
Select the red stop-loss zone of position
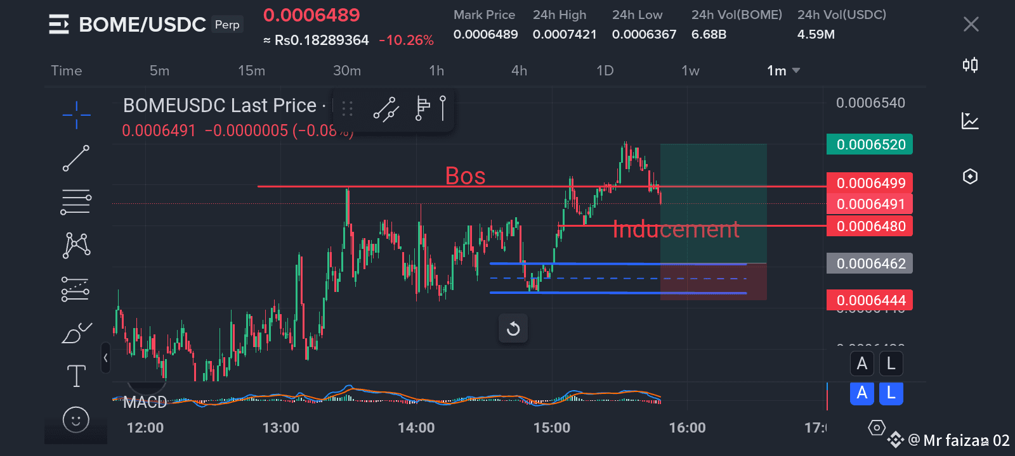(714, 282)
